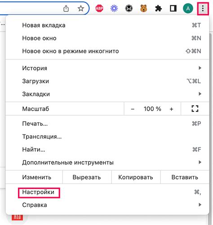
Task: Select Новое окно menu item
Action: pyautogui.click(x=107, y=38)
